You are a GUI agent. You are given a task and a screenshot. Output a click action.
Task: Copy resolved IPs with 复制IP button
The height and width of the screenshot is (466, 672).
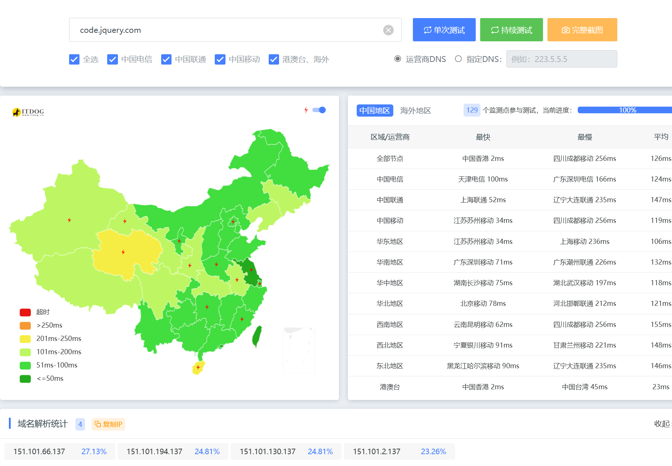[108, 424]
